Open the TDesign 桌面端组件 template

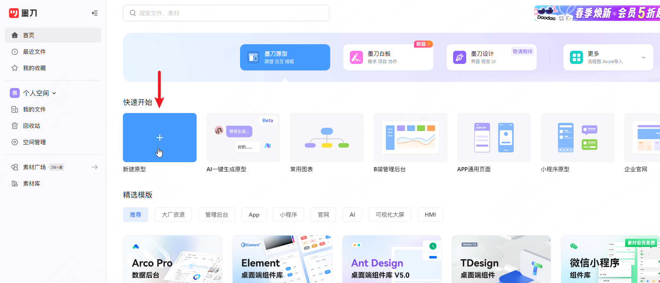point(501,259)
